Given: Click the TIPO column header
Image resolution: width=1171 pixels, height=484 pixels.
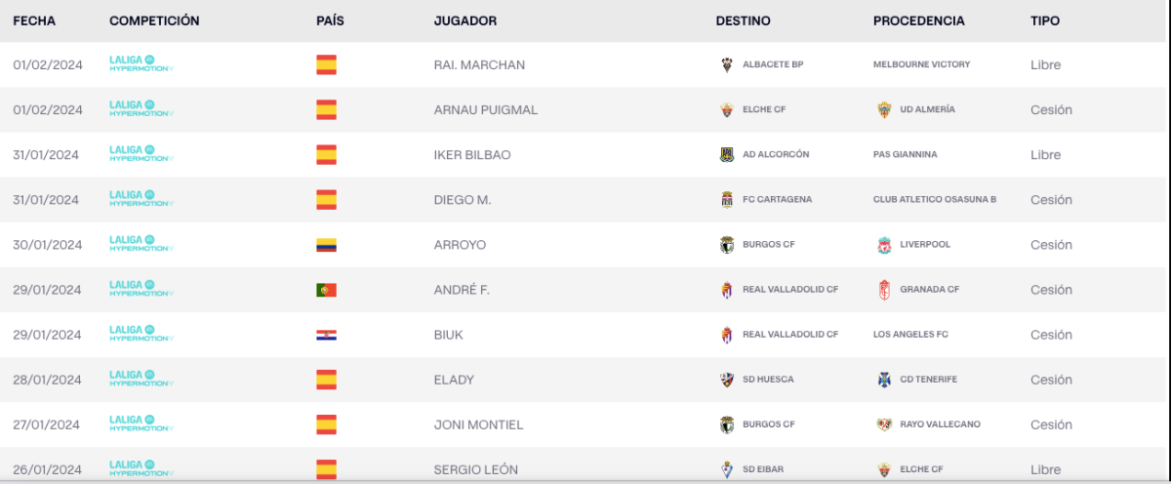Looking at the screenshot, I should pyautogui.click(x=1044, y=20).
